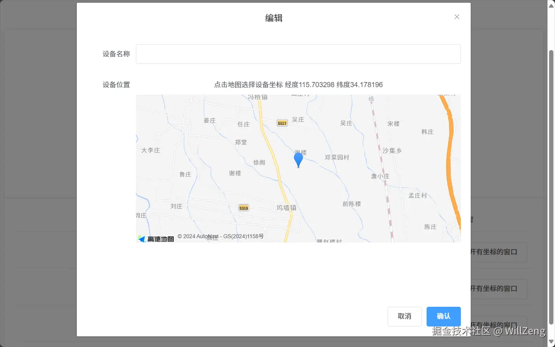Click the 韩庄 label on the map
This screenshot has height=347, width=555.
(427, 132)
